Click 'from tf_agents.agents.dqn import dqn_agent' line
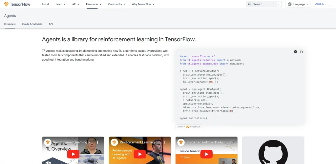The width and height of the screenshot is (336, 164). pos(212,64)
